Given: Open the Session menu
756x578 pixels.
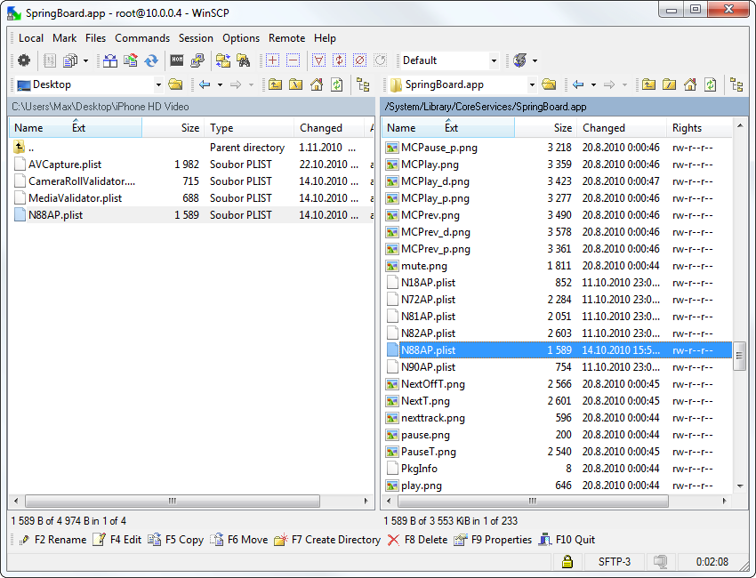Looking at the screenshot, I should (196, 38).
